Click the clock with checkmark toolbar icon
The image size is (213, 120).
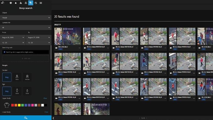(x=36, y=3)
